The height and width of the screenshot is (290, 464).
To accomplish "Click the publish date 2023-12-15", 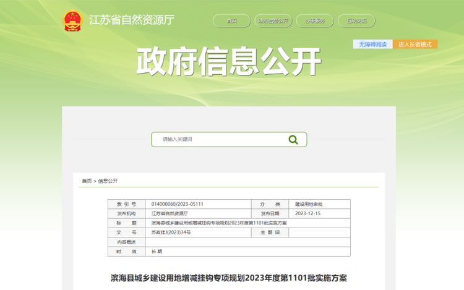I will 307,213.
